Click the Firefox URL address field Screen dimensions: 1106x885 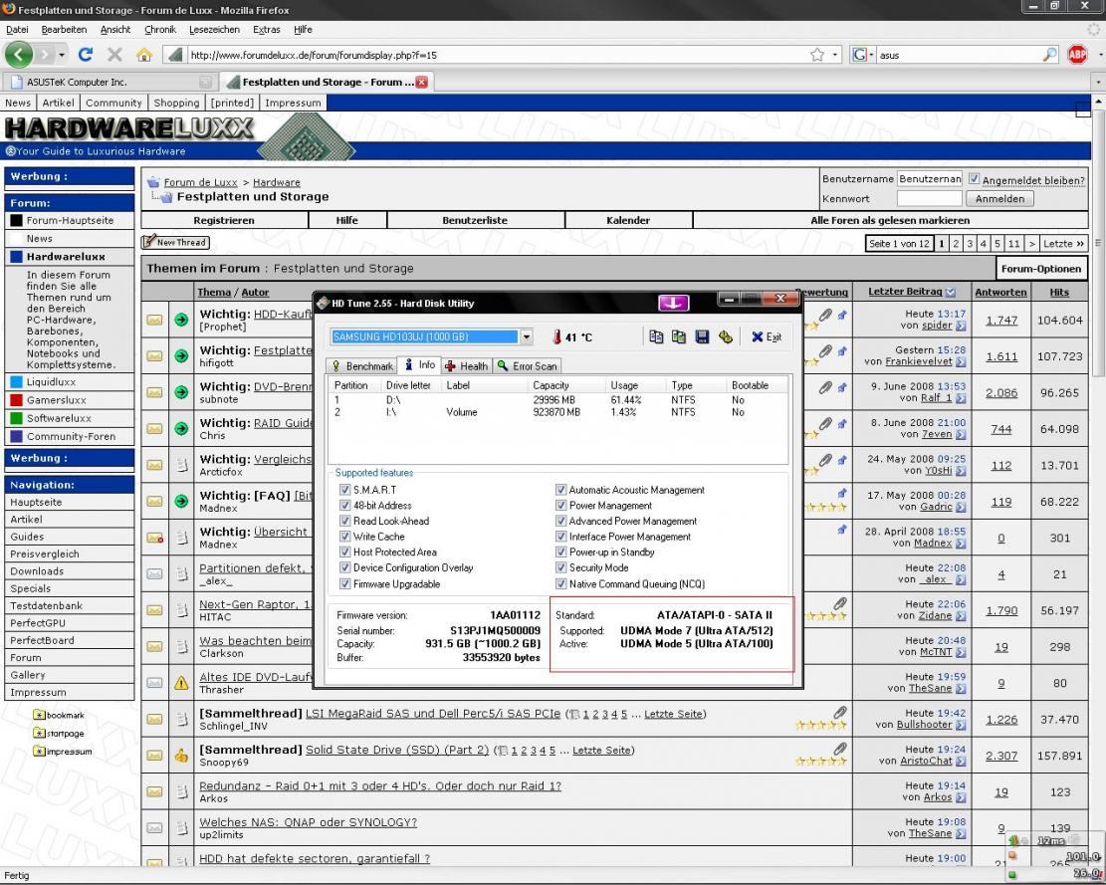(494, 55)
